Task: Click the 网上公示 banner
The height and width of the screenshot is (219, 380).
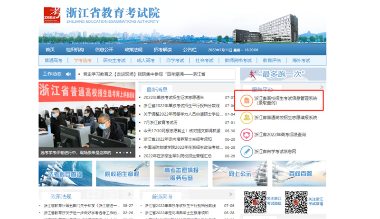Action: (240, 173)
